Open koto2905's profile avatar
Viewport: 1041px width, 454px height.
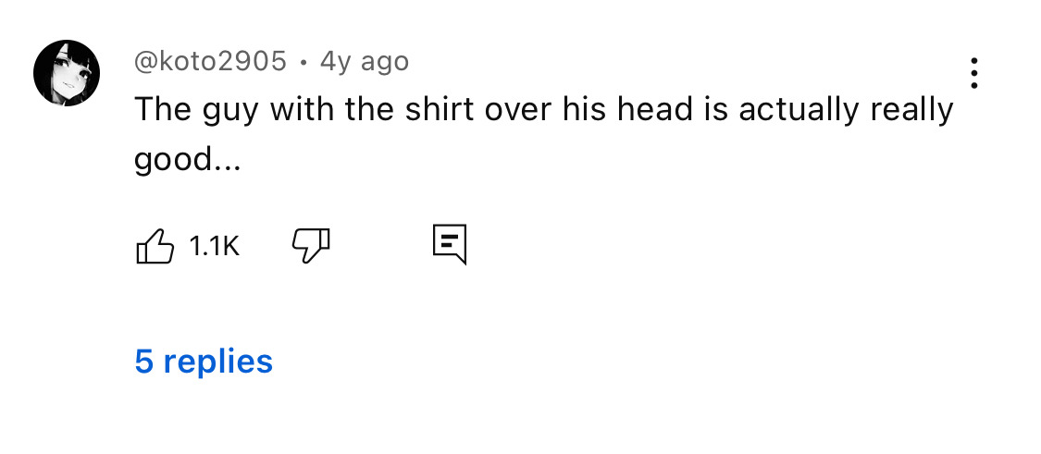(x=66, y=73)
